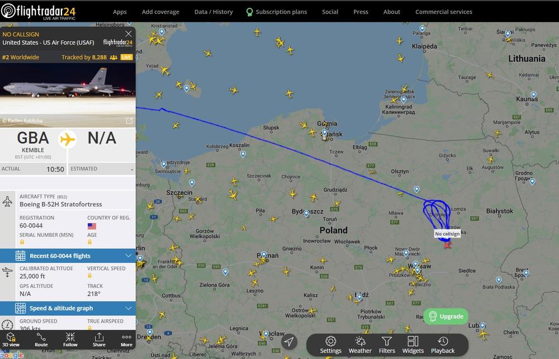Activate the Follow aircraft icon
Screen dimensions: 559x359
[70, 340]
